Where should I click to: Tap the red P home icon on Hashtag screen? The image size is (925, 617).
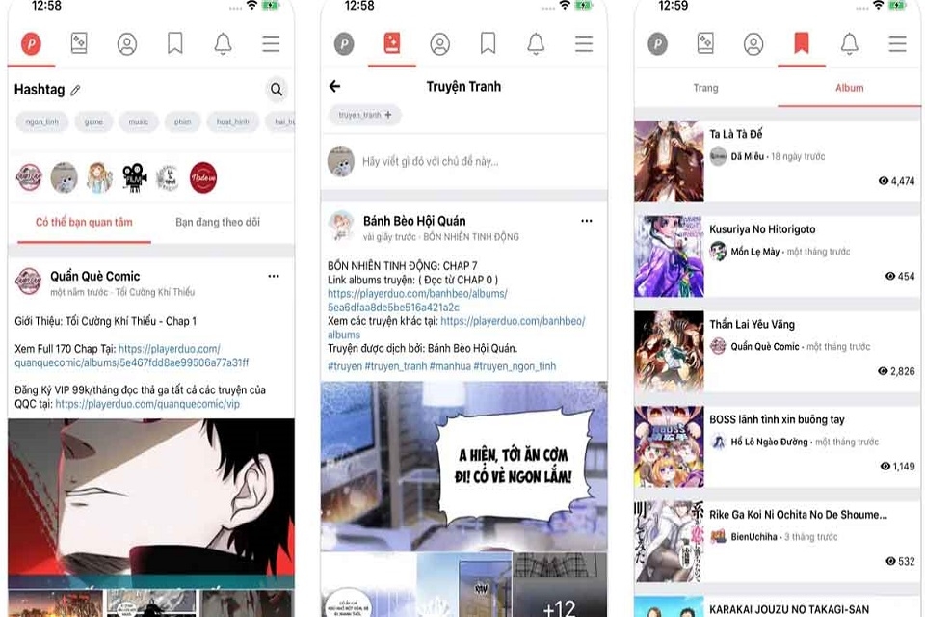pos(31,43)
